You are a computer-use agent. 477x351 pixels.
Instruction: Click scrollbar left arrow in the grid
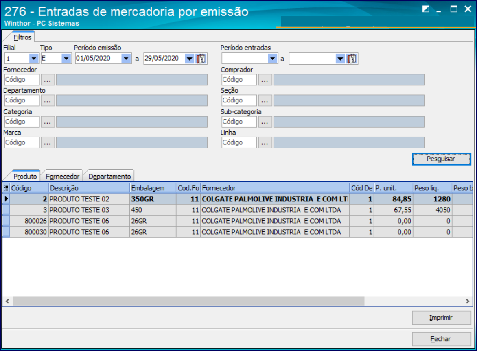point(7,301)
